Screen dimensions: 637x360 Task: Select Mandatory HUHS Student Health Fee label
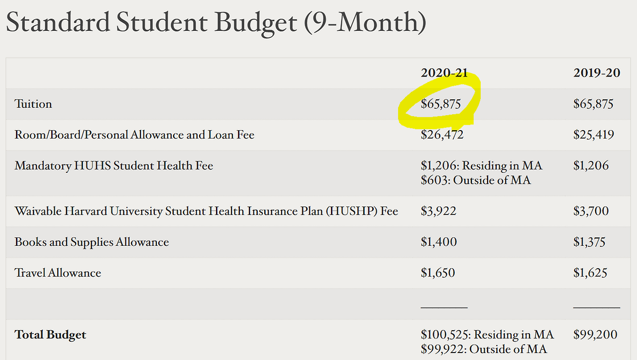[114, 166]
